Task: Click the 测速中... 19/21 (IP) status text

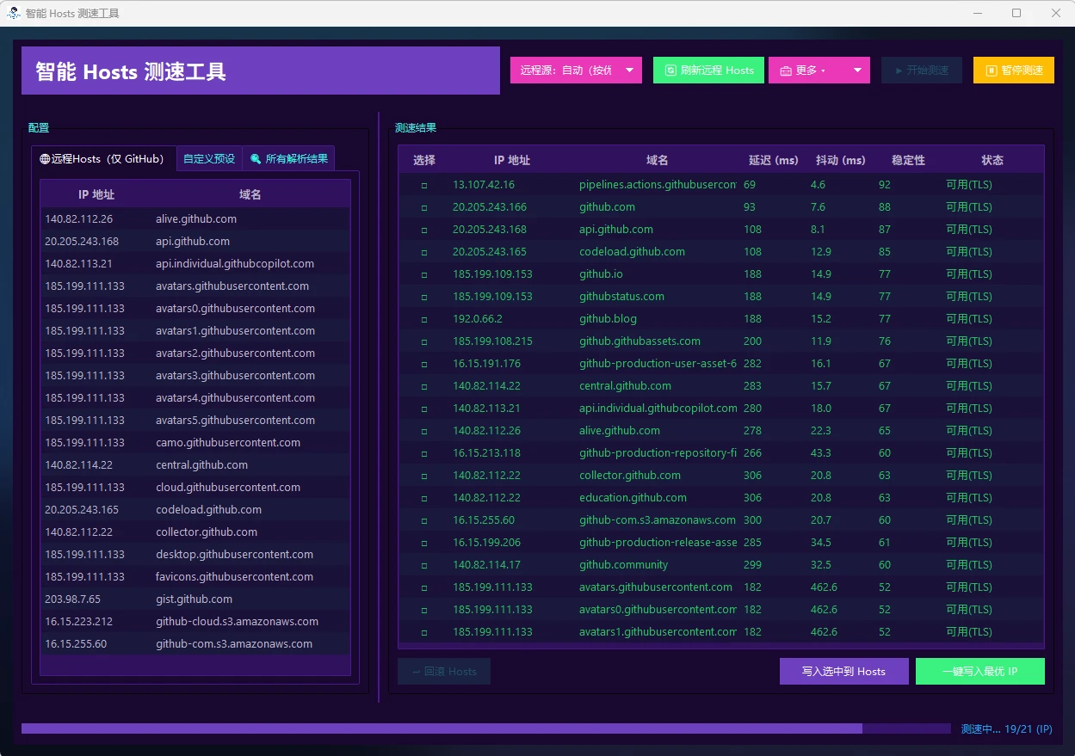Action: point(1006,729)
